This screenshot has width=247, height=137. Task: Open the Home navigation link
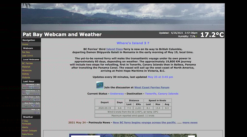[x=25, y=44]
